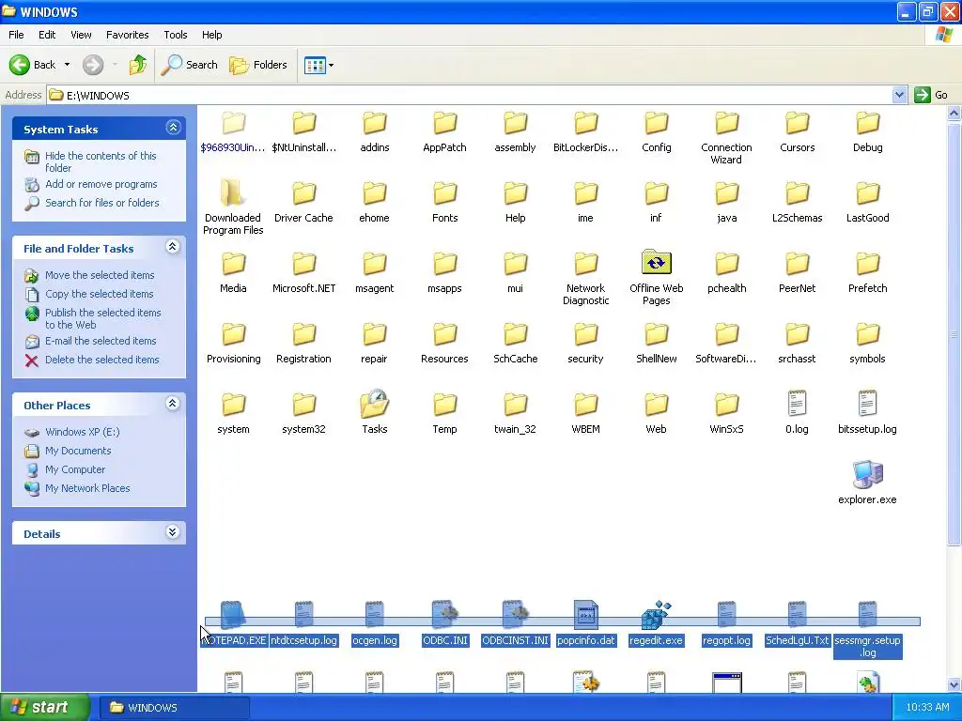Click Copy the selected items link
The image size is (962, 721).
click(100, 294)
